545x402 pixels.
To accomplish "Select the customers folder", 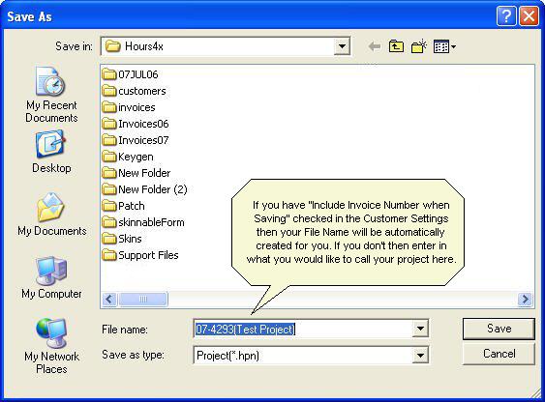I will point(135,91).
